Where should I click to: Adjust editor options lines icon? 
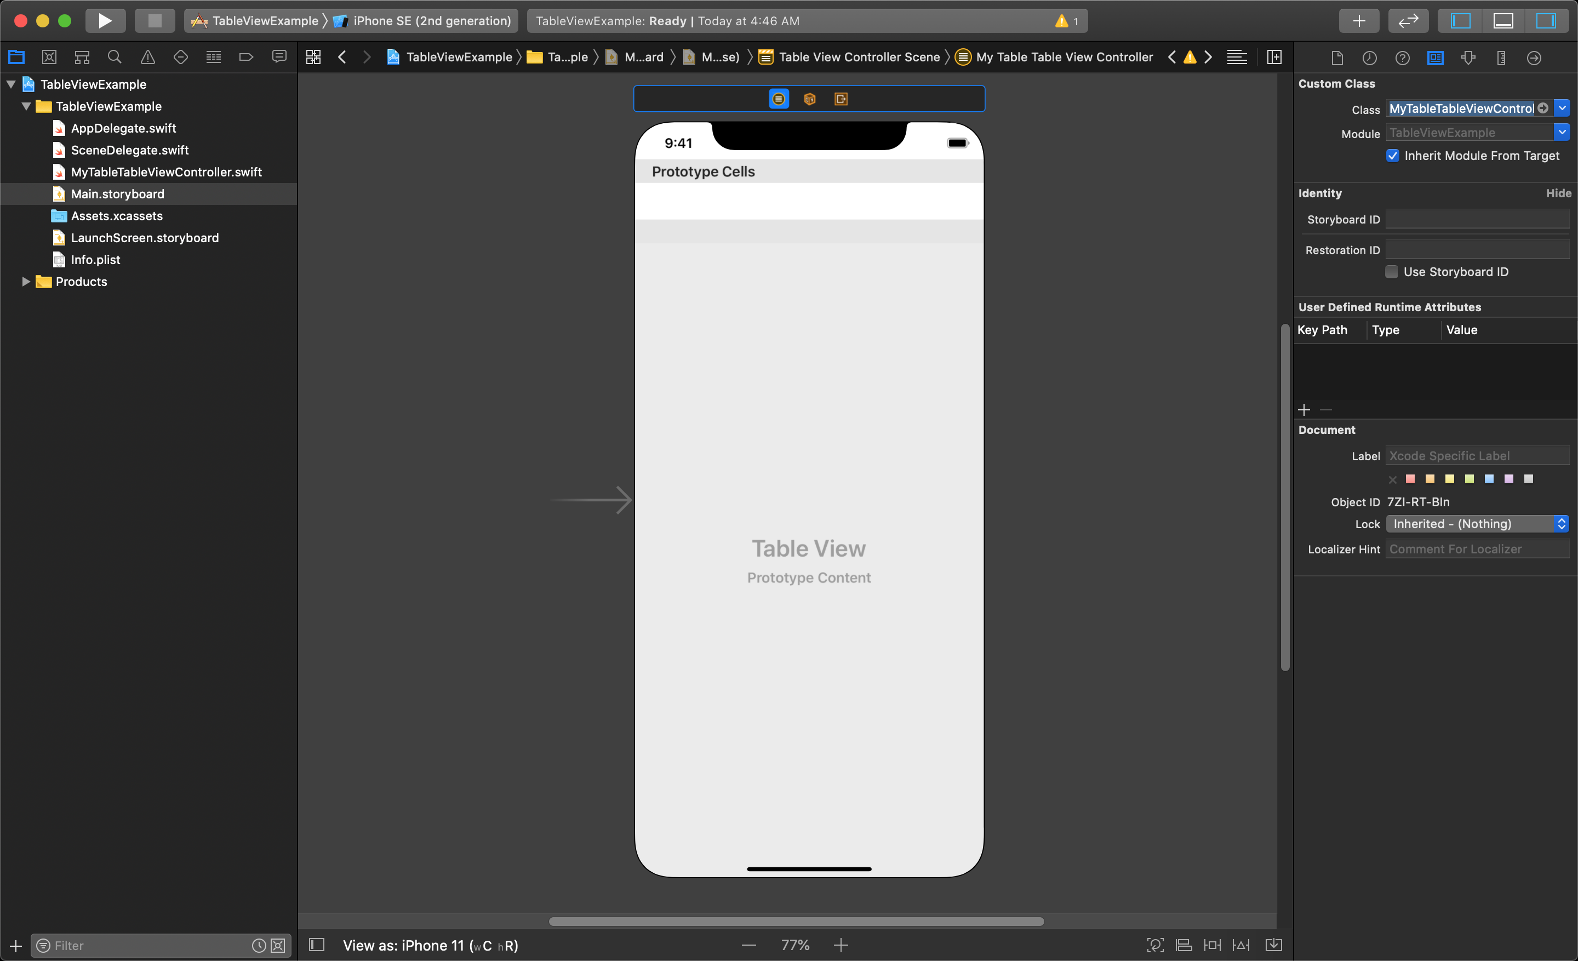(1237, 57)
